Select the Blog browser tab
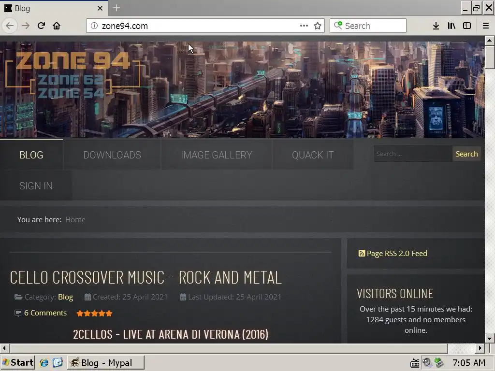Screen dimensions: 495x371 click(x=54, y=8)
